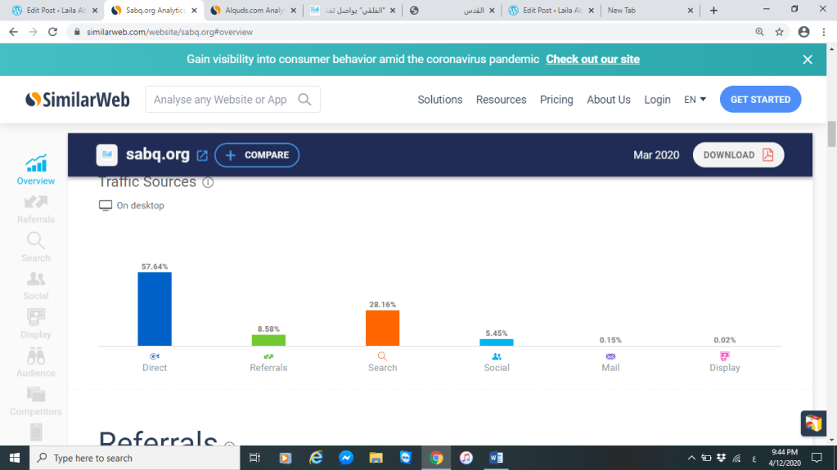Open the Audience binoculars sidebar icon
The height and width of the screenshot is (470, 837).
pos(36,361)
